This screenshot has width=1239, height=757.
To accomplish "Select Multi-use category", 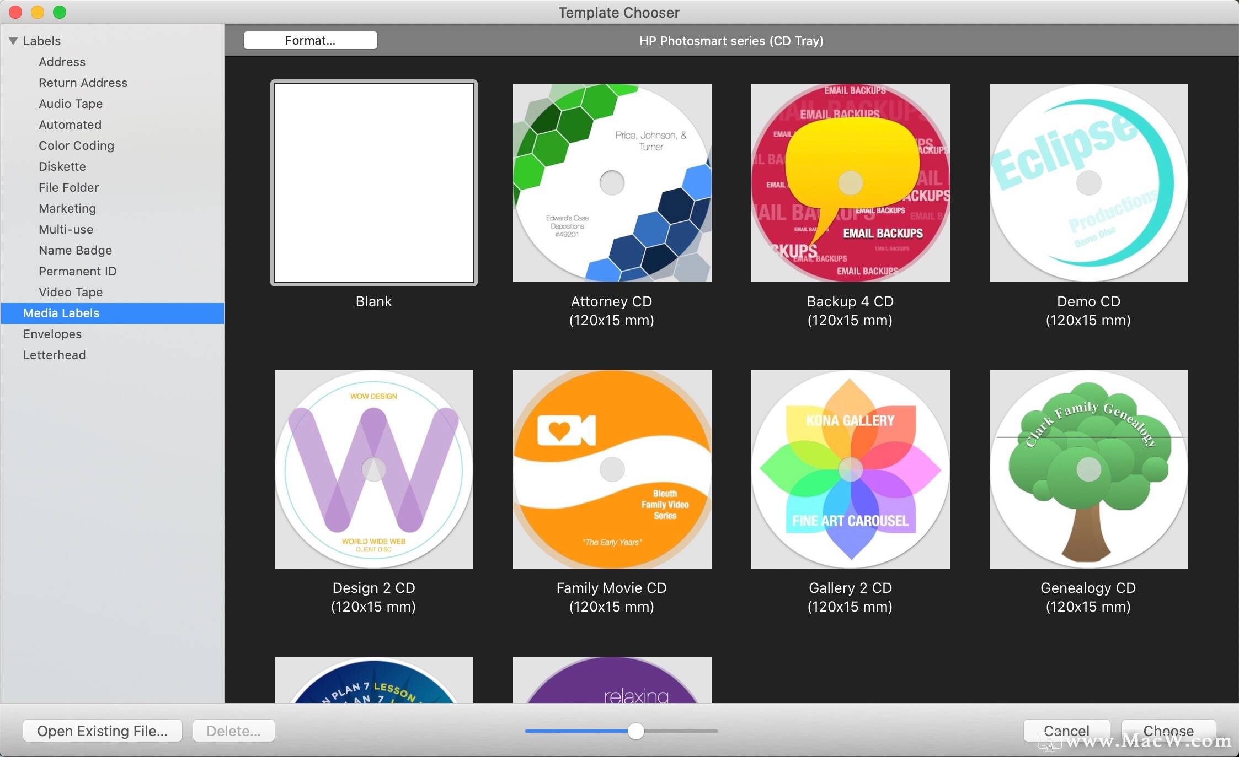I will [66, 229].
